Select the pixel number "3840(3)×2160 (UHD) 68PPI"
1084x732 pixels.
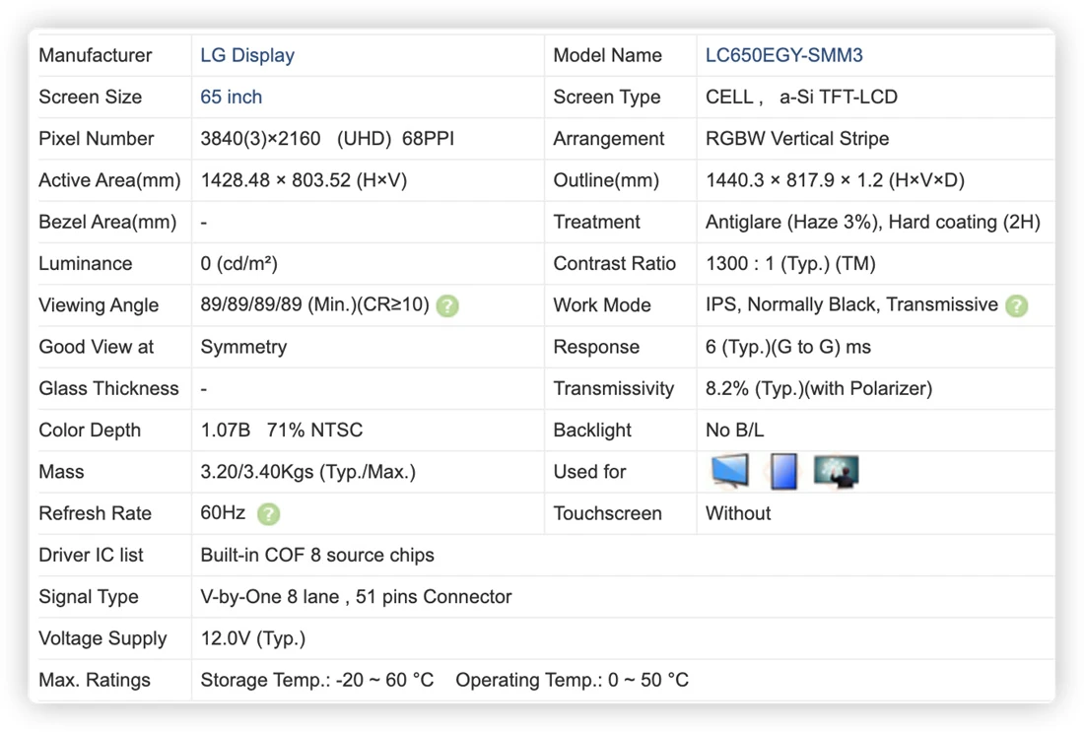327,138
